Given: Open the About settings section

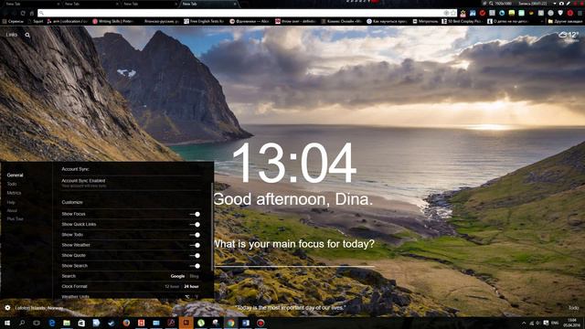Looking at the screenshot, I should pyautogui.click(x=12, y=210).
